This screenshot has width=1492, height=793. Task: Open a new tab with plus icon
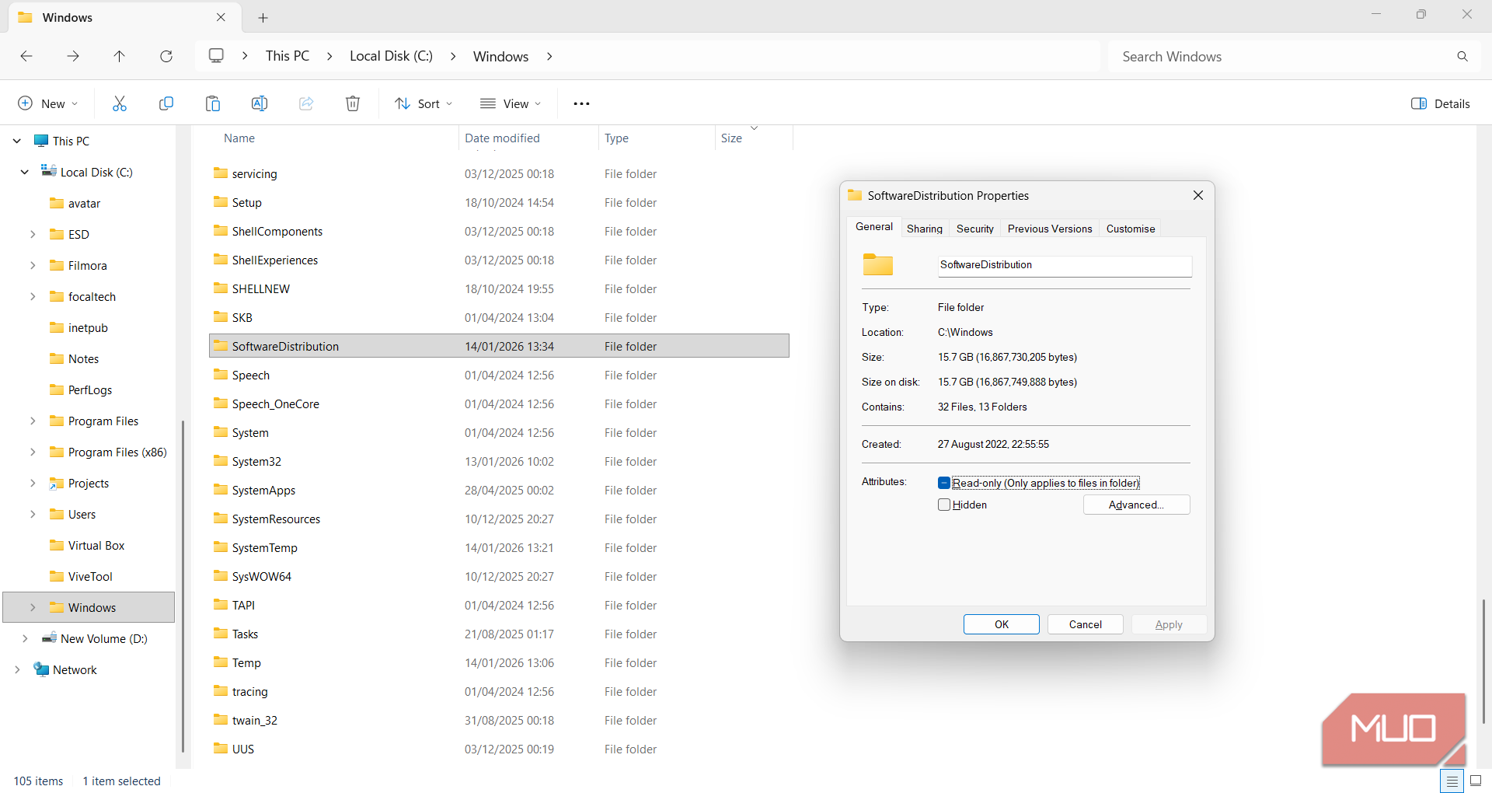click(263, 17)
